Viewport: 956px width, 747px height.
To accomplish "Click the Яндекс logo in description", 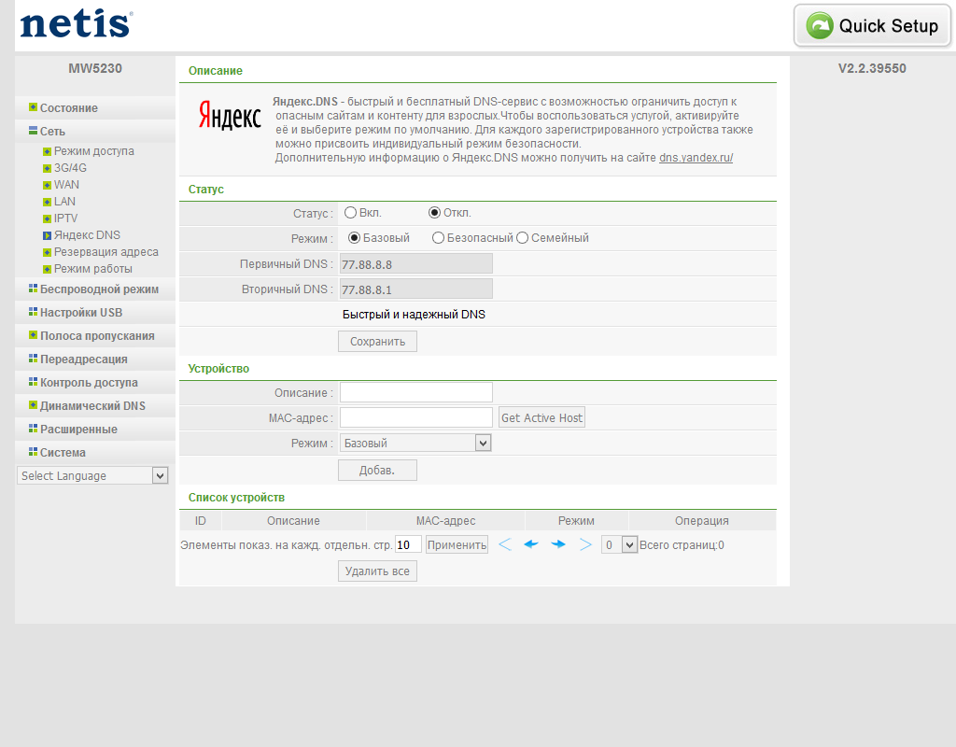I will (x=230, y=115).
